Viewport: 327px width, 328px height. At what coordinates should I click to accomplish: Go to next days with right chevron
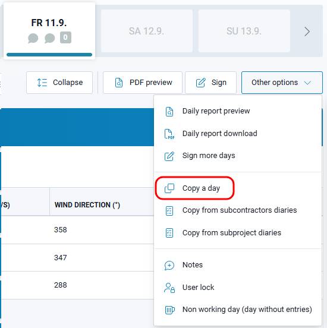307,31
